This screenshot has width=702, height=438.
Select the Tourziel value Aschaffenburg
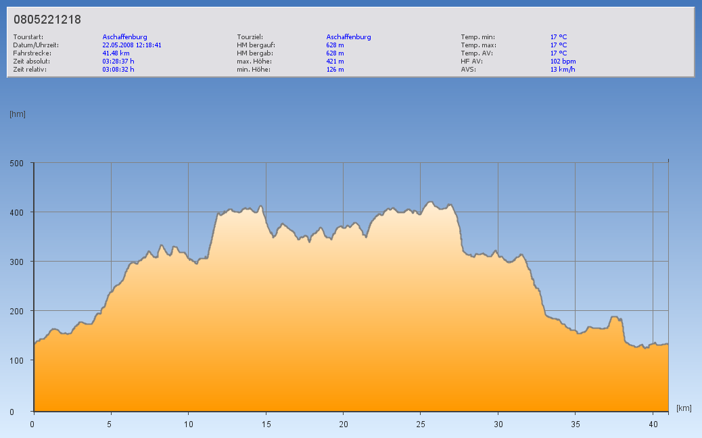click(348, 36)
